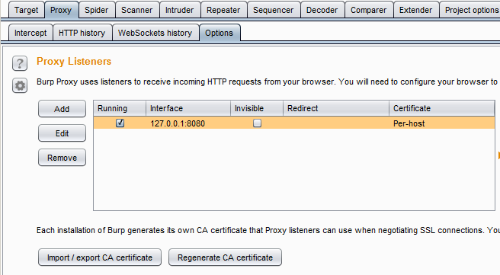Open WebSockets history sub-tab
Screen dimensions: 500x275
(x=155, y=33)
